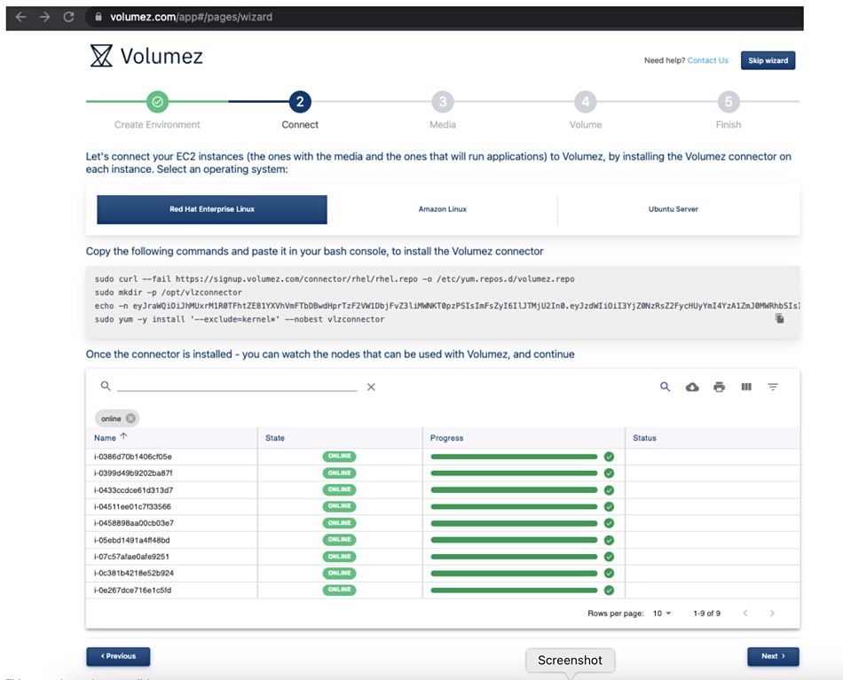Image resolution: width=843 pixels, height=680 pixels.
Task: Click progress bar of i-0e267dce716e1c5fd
Action: click(514, 590)
